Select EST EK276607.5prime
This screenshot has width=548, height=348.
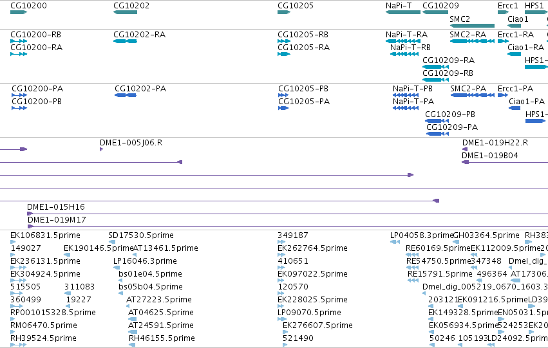pyautogui.click(x=285, y=332)
